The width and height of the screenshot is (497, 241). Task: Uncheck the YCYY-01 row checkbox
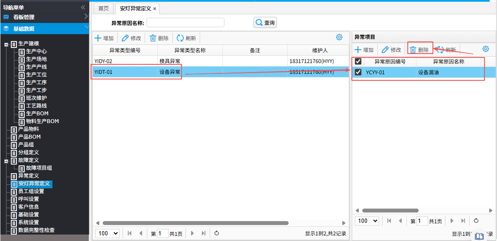[358, 72]
